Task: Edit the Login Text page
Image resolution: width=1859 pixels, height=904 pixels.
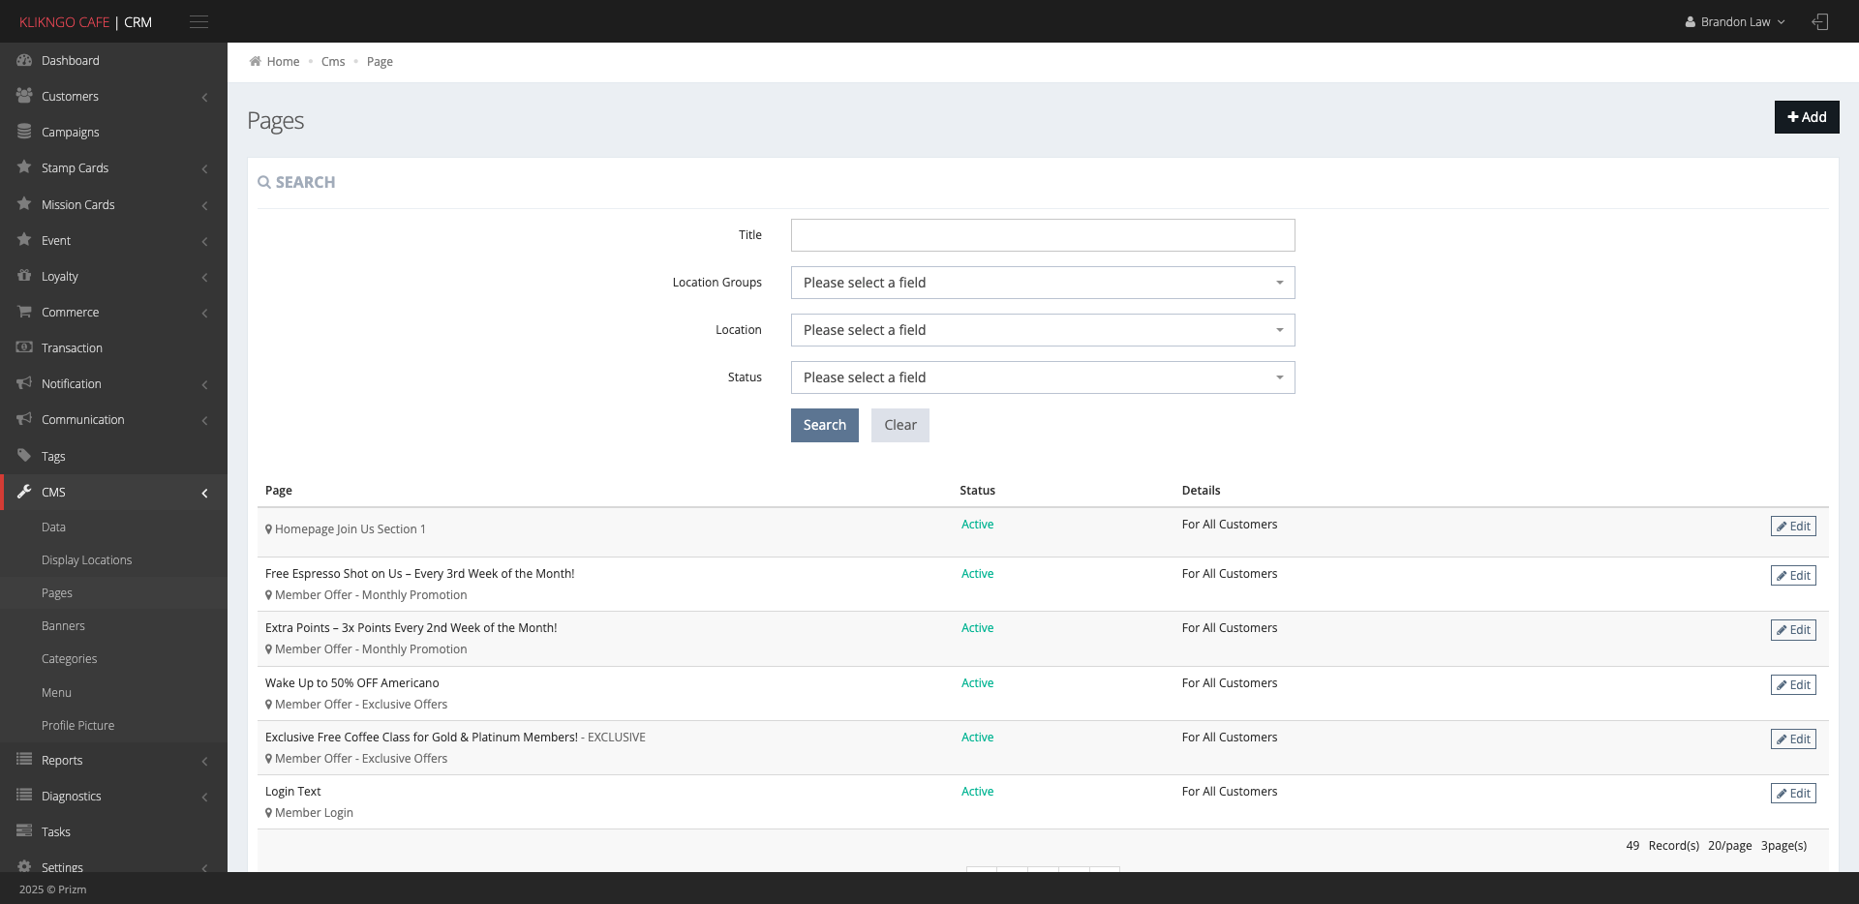Action: pos(1793,793)
